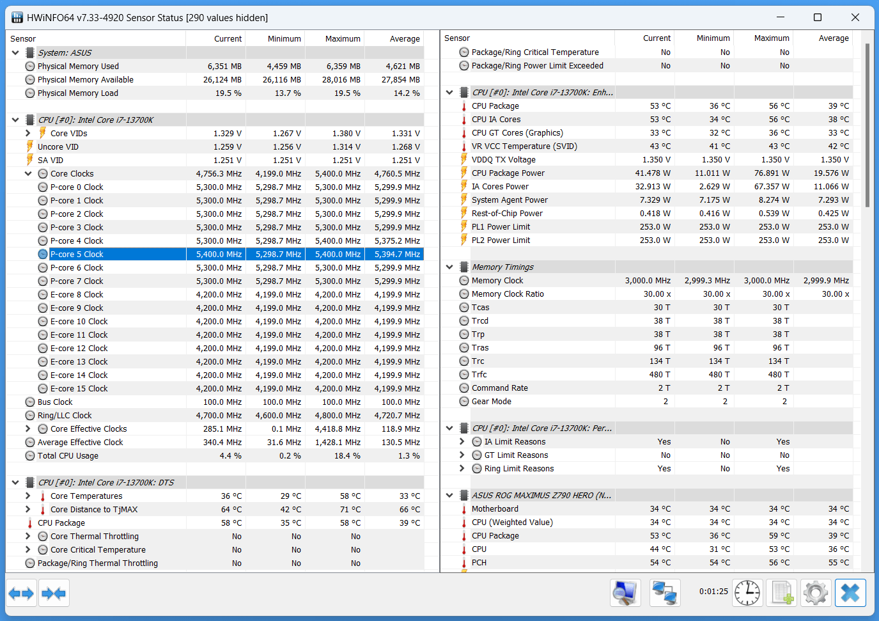Click CPU Package Power current 41.478 W
Screen dimensions: 879x621
(653, 173)
